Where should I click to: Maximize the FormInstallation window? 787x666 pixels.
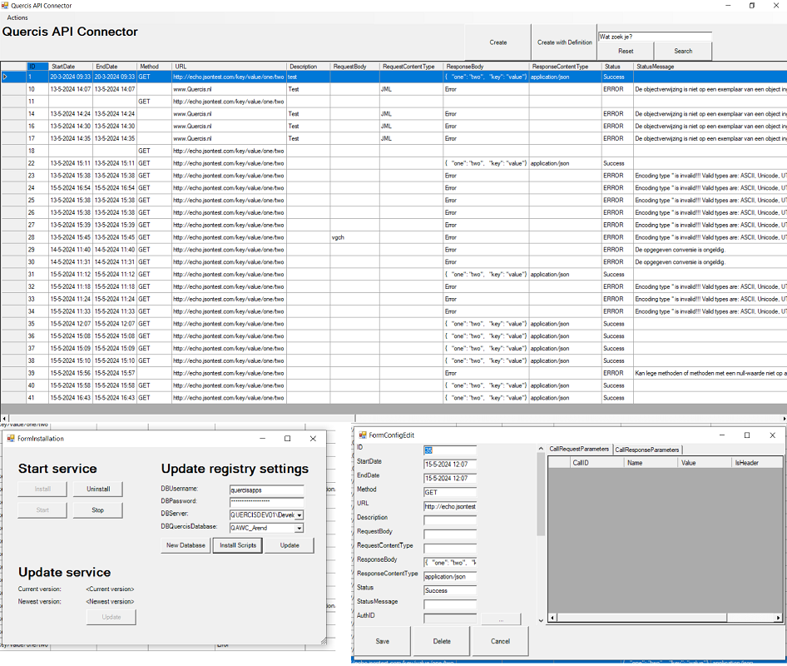pyautogui.click(x=287, y=439)
